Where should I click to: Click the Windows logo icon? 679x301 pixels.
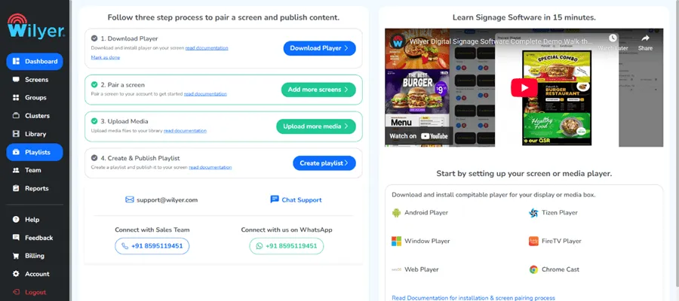(x=396, y=241)
